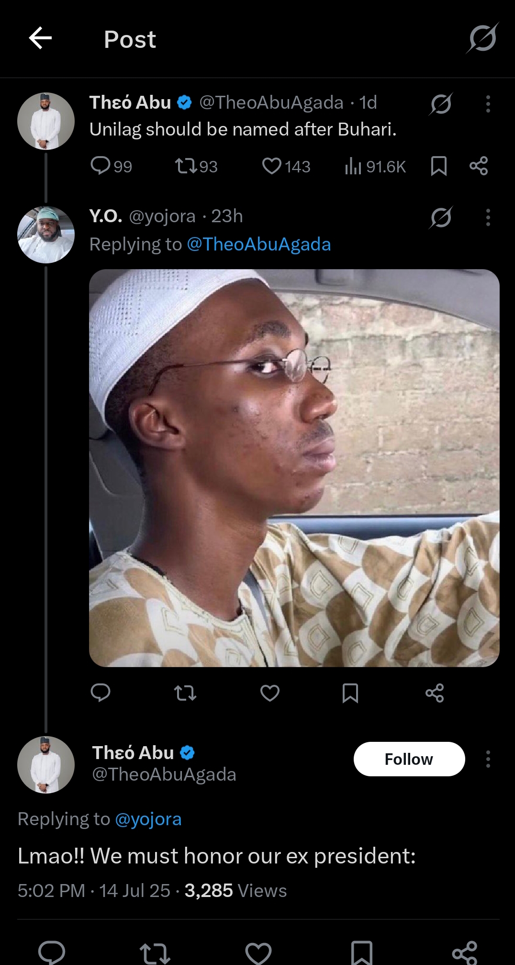Screen dimensions: 515x965
Task: Share the Unilag Buhari post
Action: click(479, 166)
